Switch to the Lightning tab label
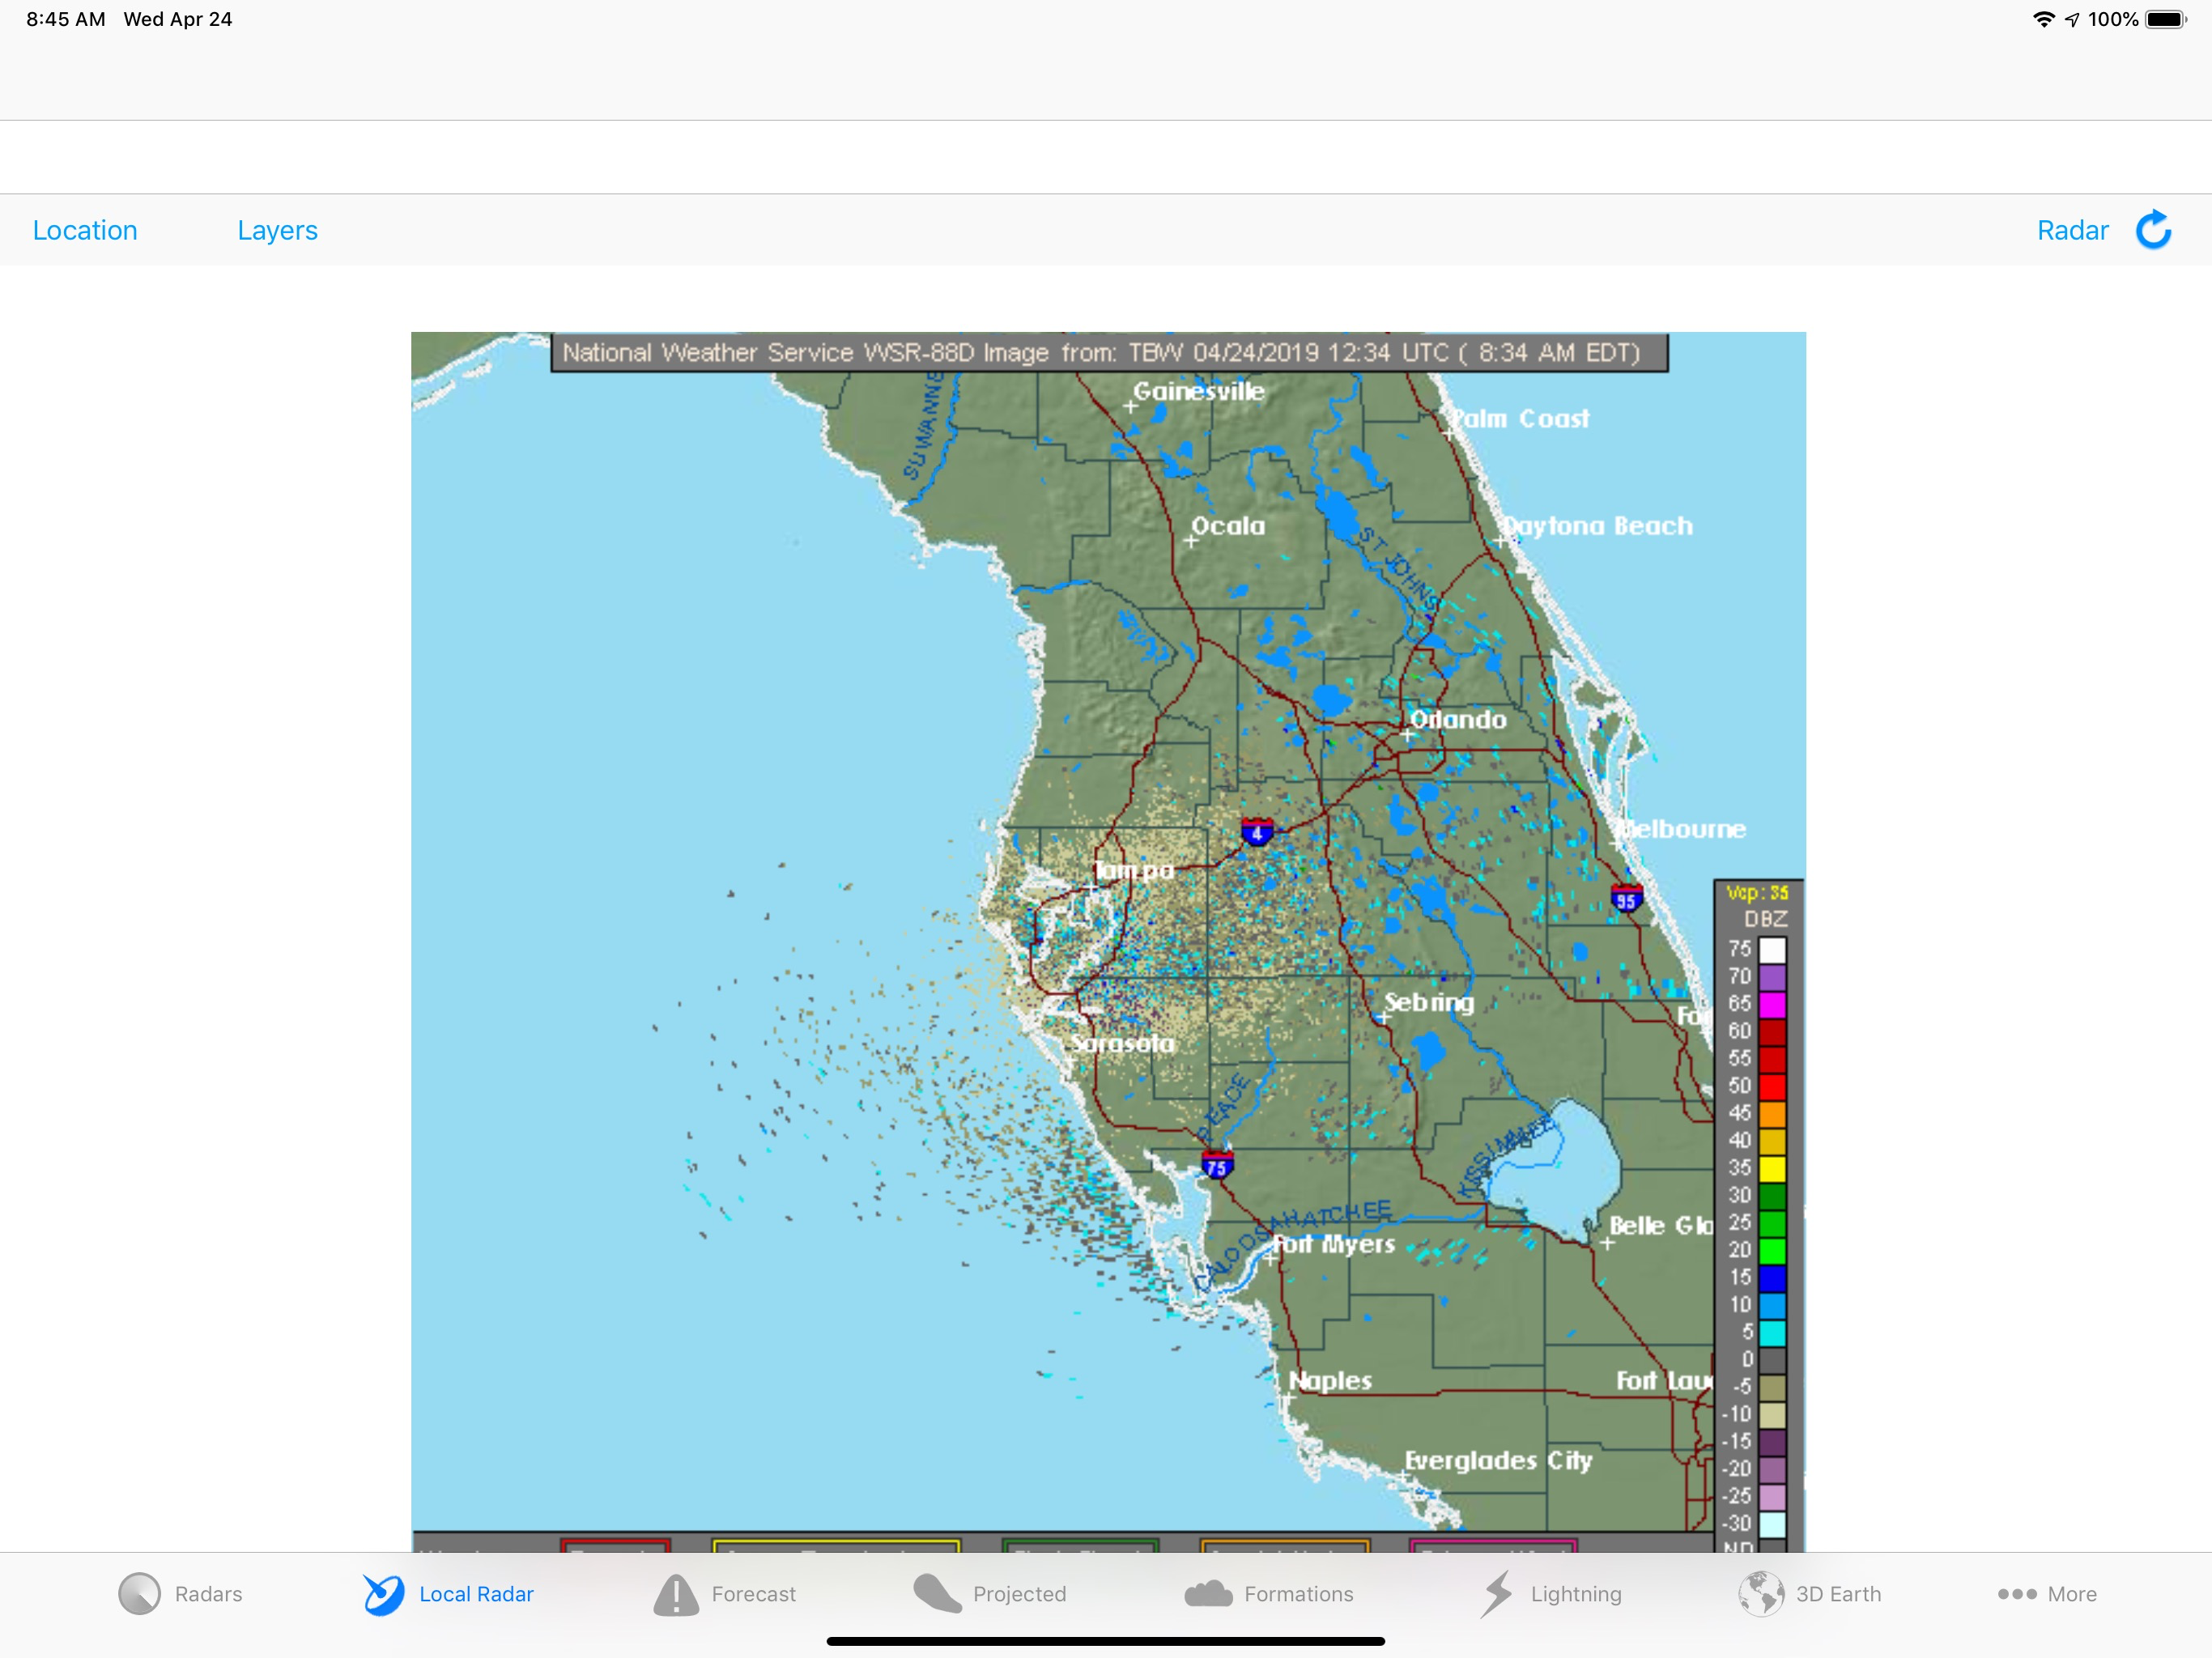This screenshot has width=2212, height=1658. pyautogui.click(x=1576, y=1594)
